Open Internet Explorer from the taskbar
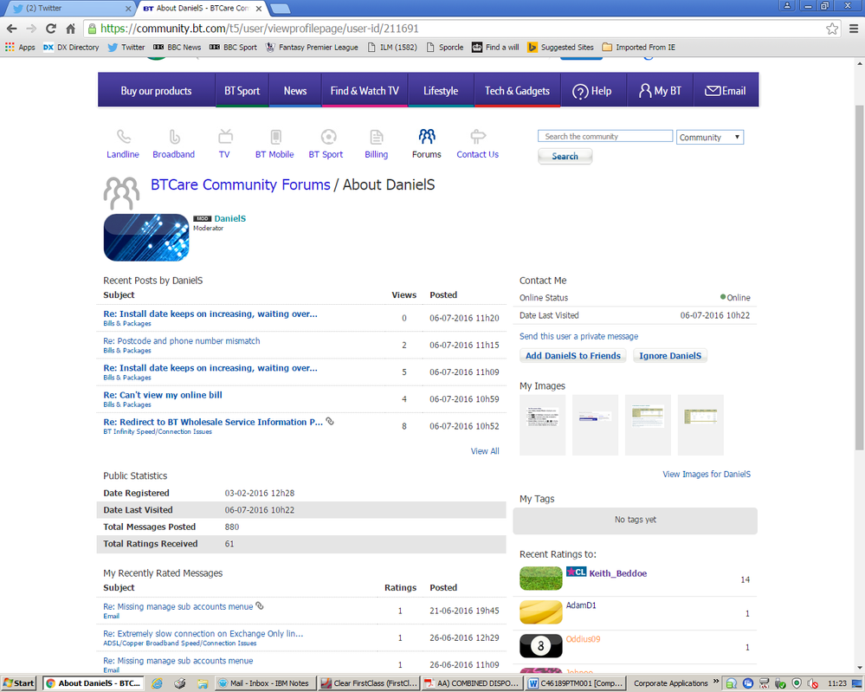The width and height of the screenshot is (865, 692). [158, 683]
